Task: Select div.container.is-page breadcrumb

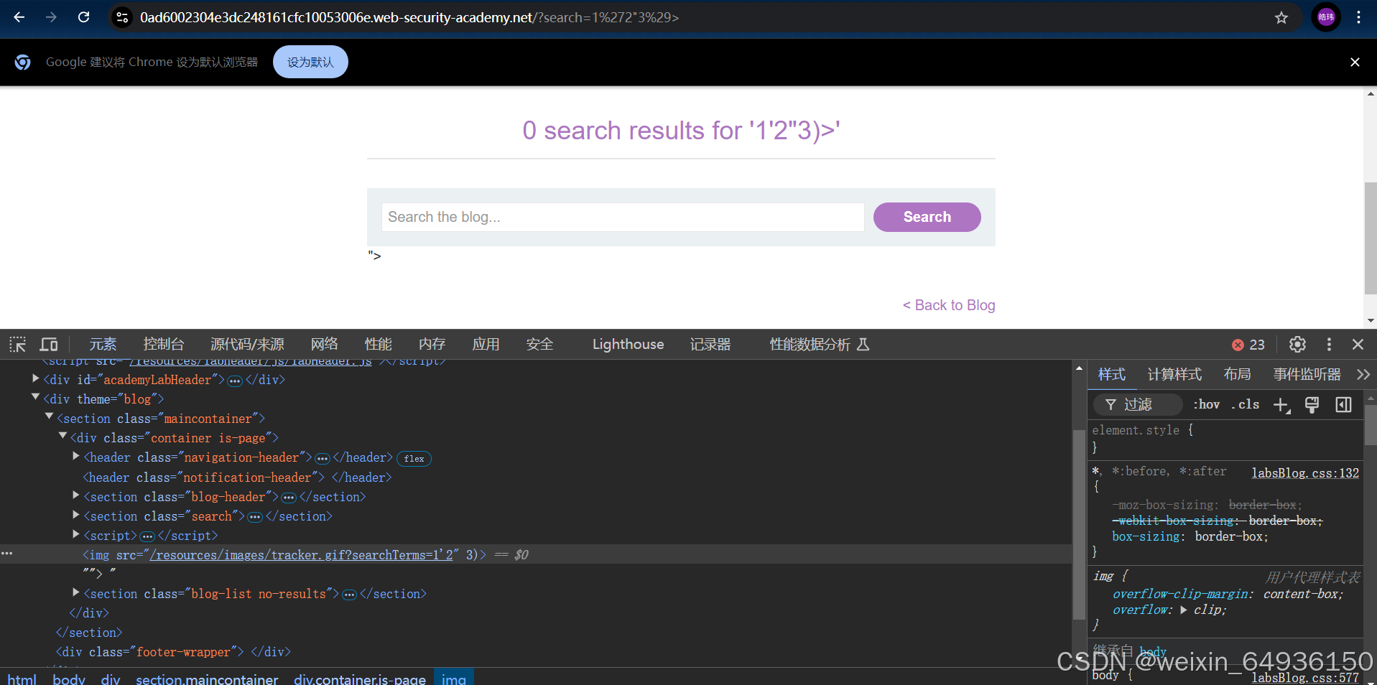Action: pyautogui.click(x=359, y=679)
